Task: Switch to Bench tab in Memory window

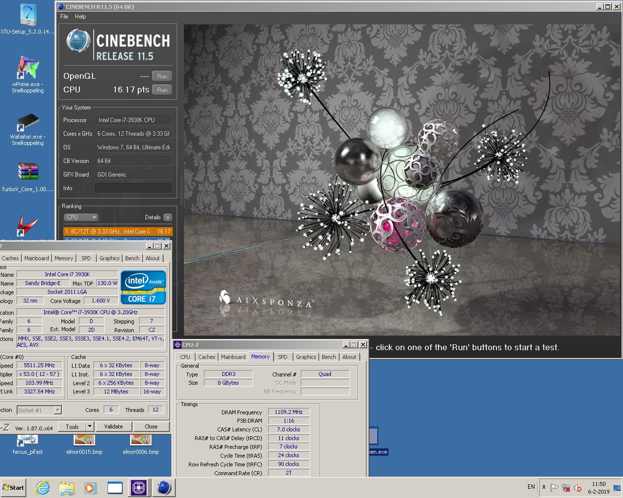Action: click(329, 357)
